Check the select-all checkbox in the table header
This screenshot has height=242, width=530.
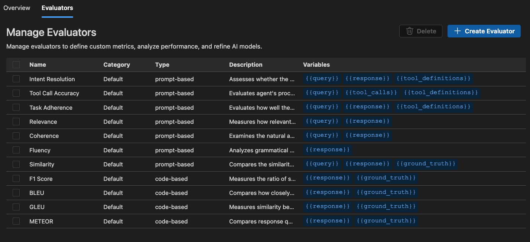pos(16,64)
